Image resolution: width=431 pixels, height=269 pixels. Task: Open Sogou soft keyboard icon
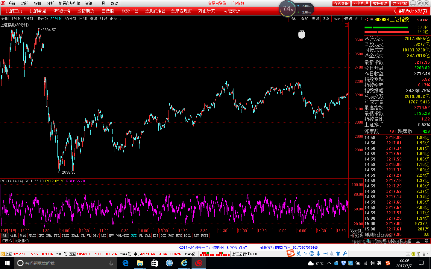click(325, 253)
